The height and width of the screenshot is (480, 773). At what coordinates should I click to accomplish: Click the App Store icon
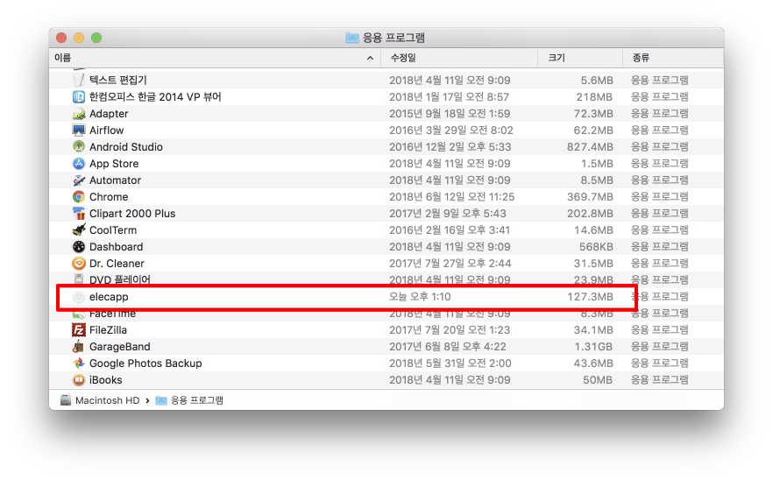pos(79,164)
